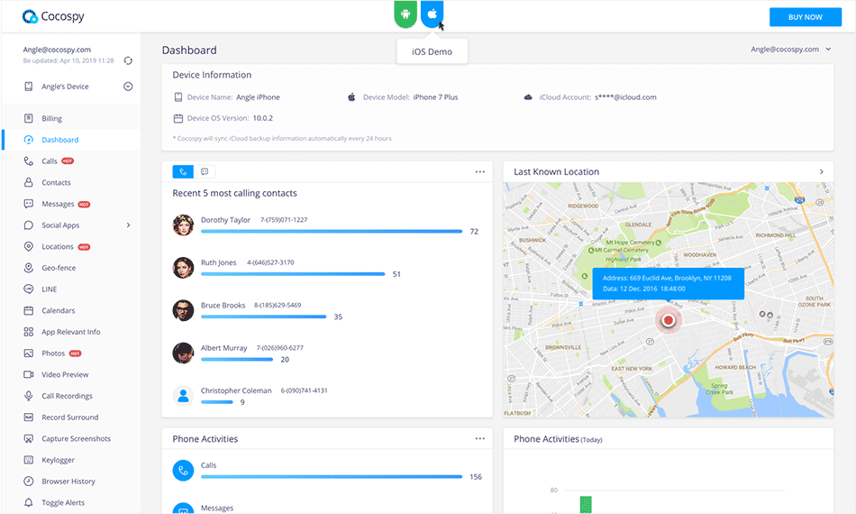Open the Angle@cocospy.com account dropdown
This screenshot has width=856, height=514.
(x=790, y=50)
